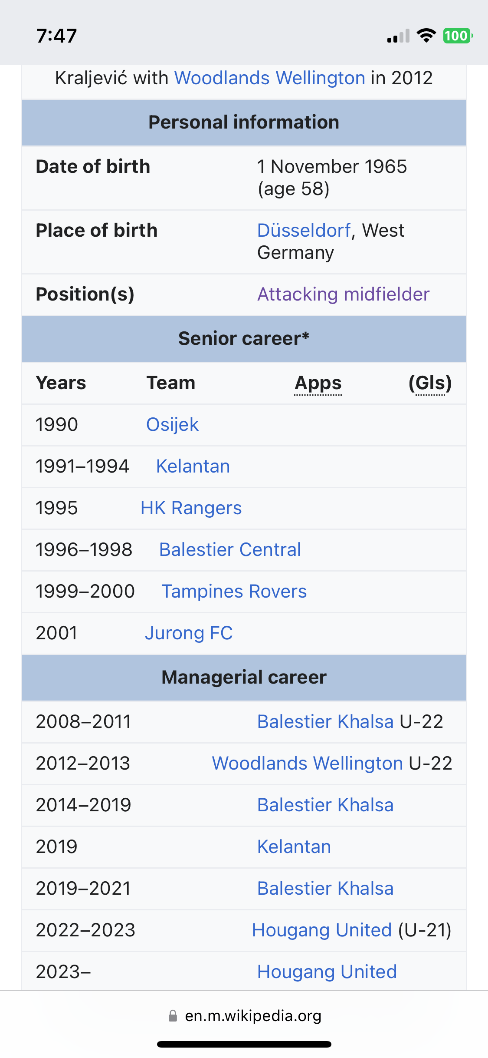The width and height of the screenshot is (488, 1058).
Task: Follow the Attacking midfielder link
Action: click(343, 294)
